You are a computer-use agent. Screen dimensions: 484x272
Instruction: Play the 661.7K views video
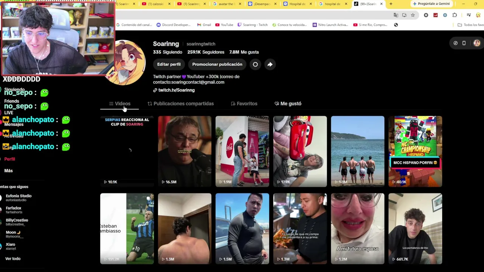click(415, 229)
